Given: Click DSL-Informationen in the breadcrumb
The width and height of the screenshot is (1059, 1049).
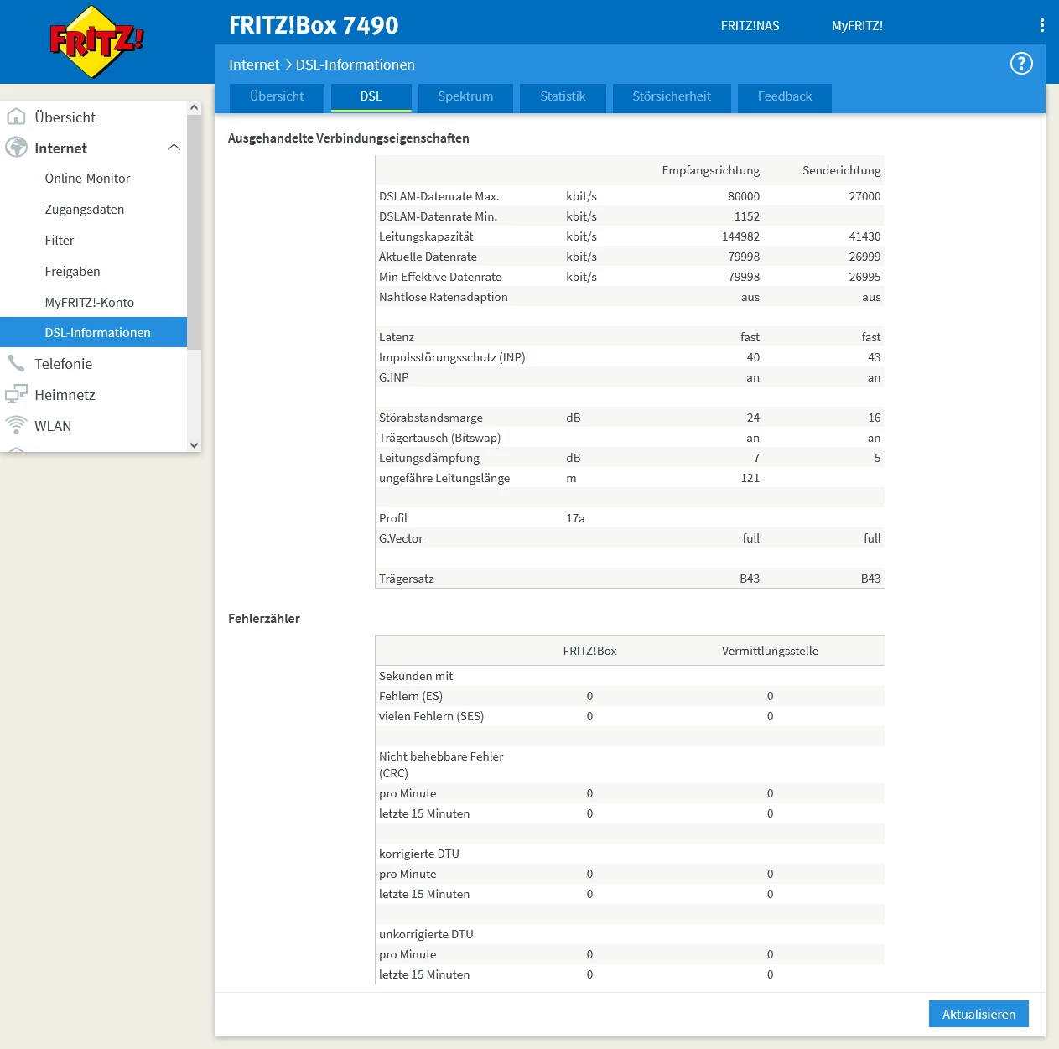Looking at the screenshot, I should pos(355,65).
